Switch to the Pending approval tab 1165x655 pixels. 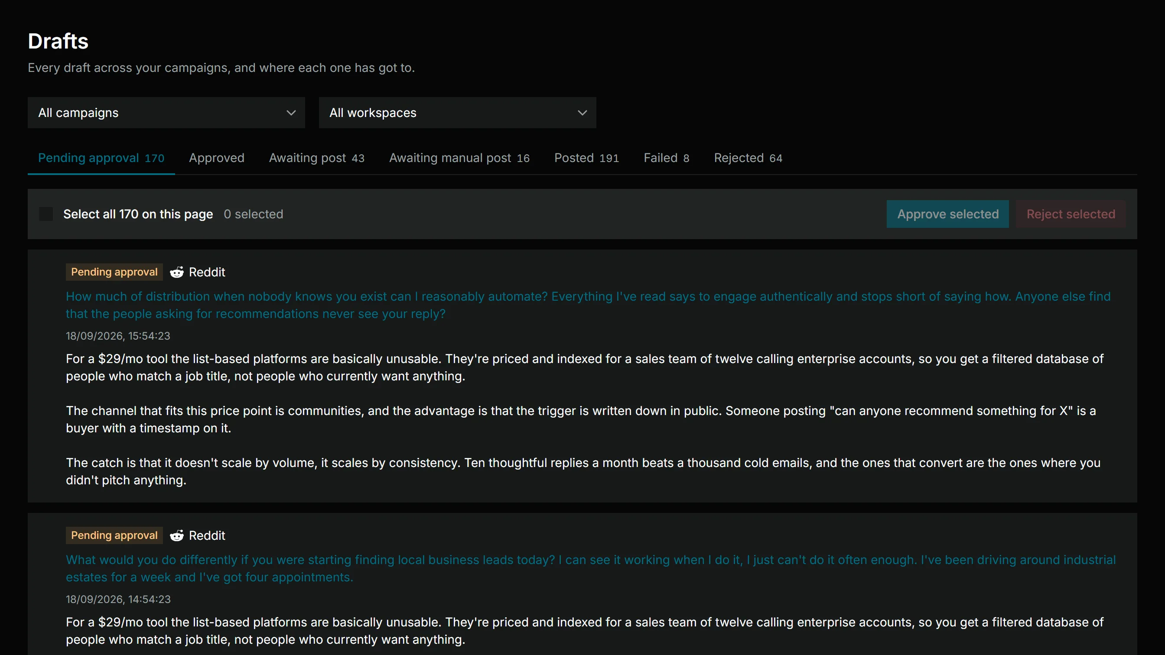101,158
